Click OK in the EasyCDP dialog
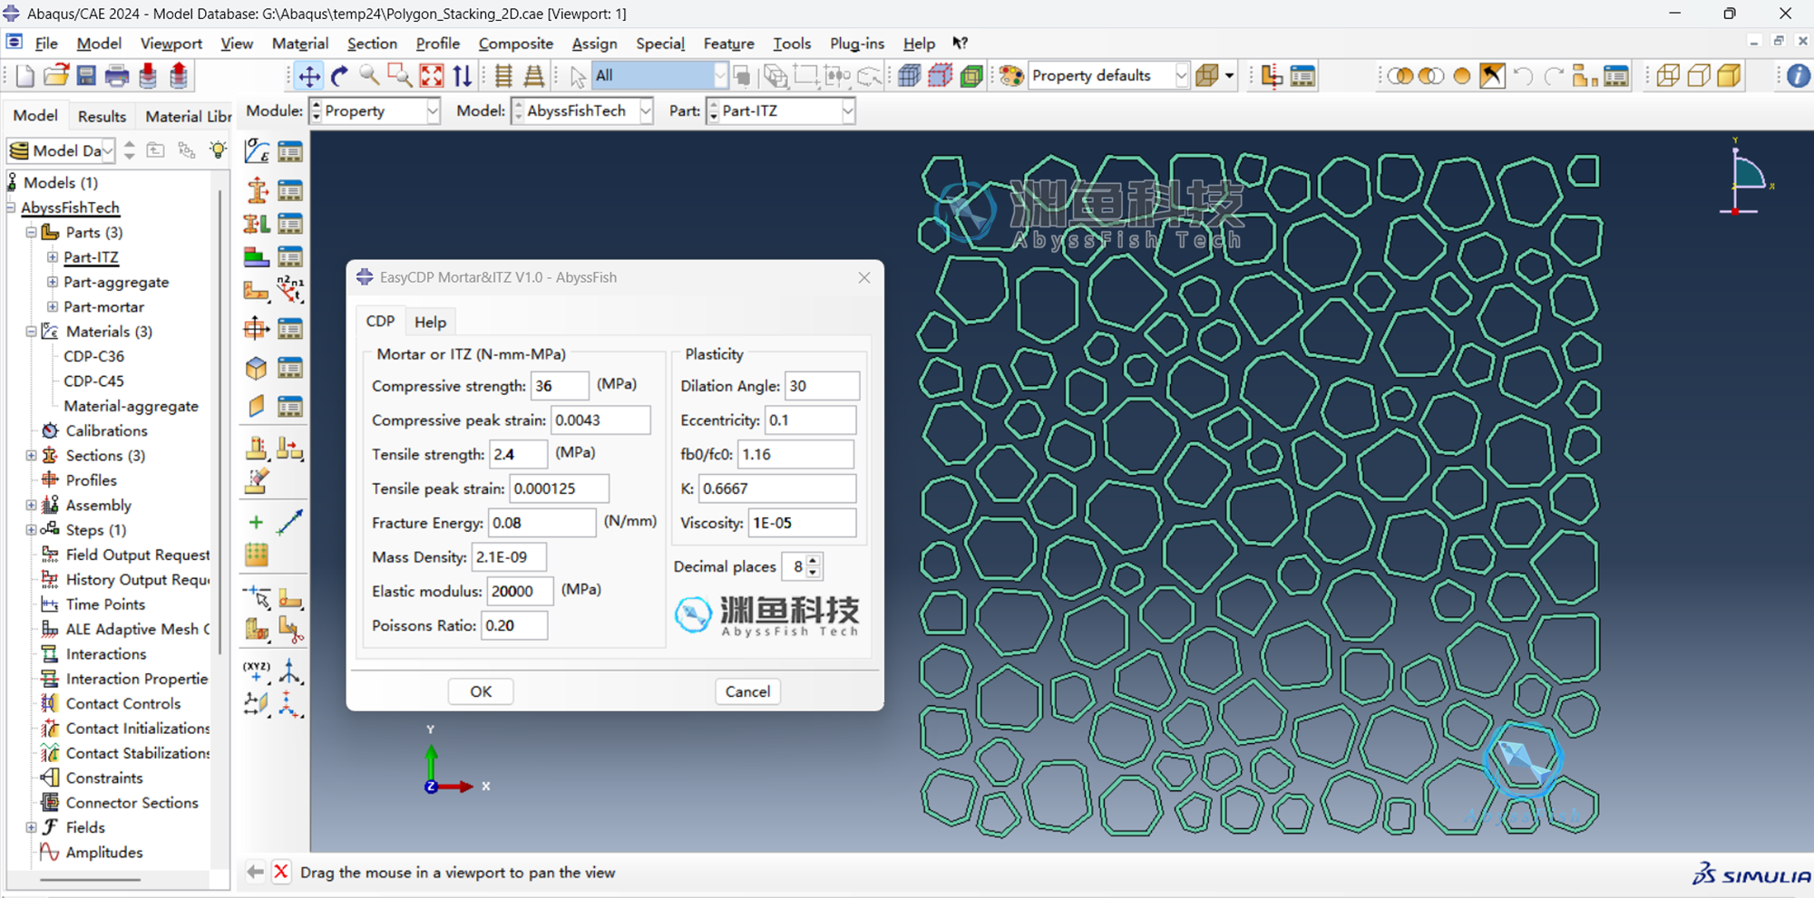Viewport: 1814px width, 898px height. pyautogui.click(x=481, y=691)
